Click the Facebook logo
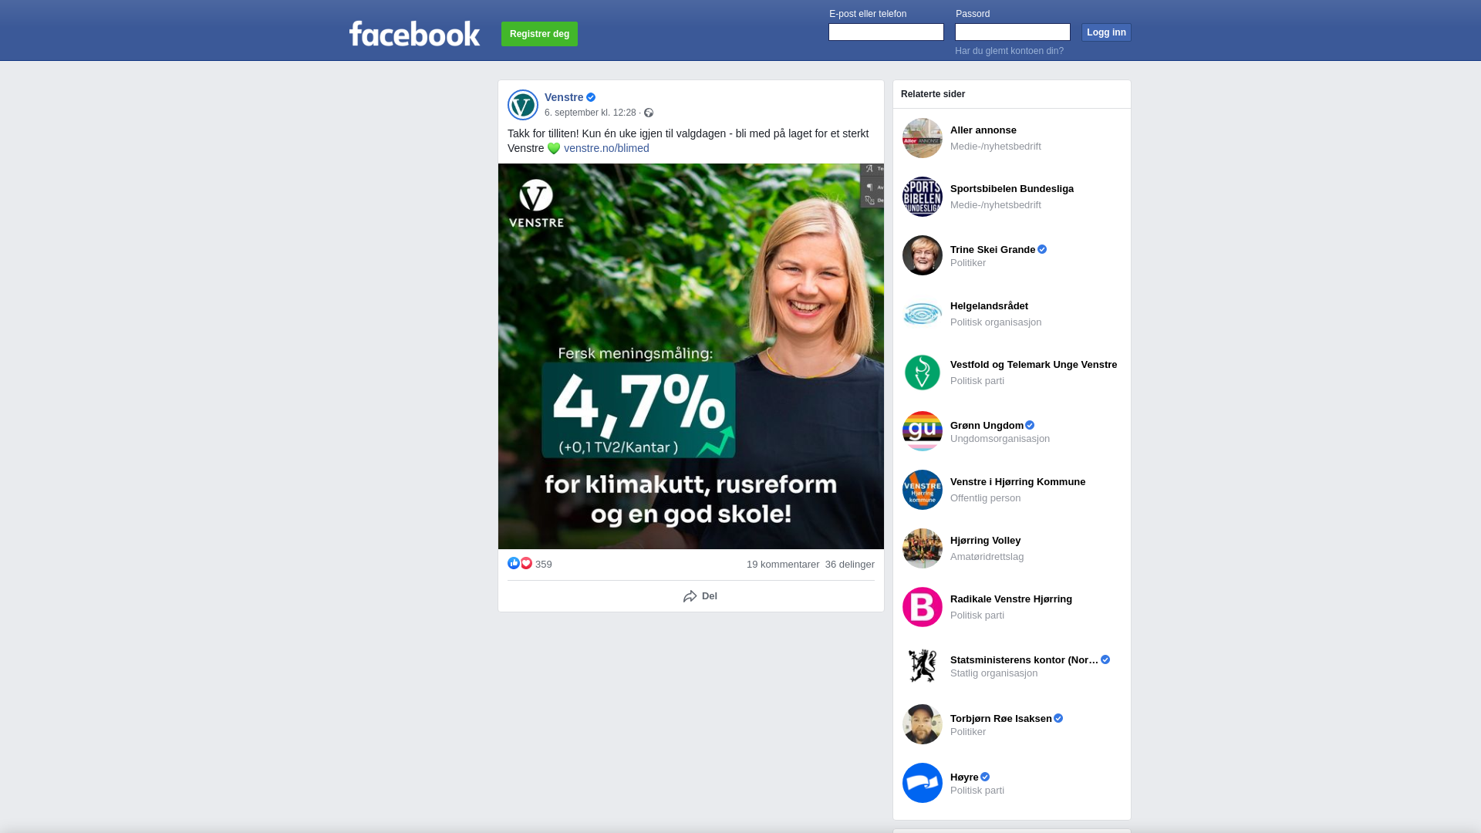 pos(414,34)
